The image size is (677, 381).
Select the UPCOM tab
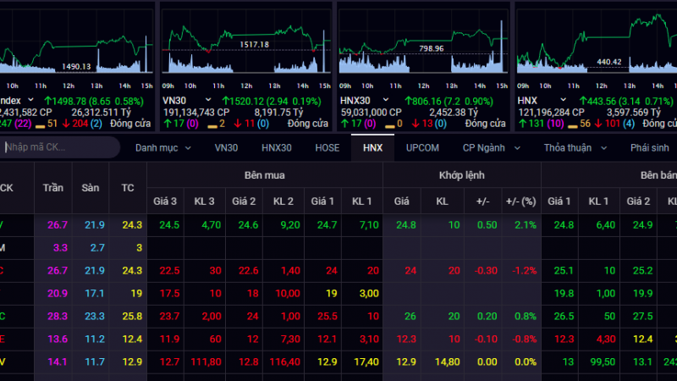(x=422, y=147)
